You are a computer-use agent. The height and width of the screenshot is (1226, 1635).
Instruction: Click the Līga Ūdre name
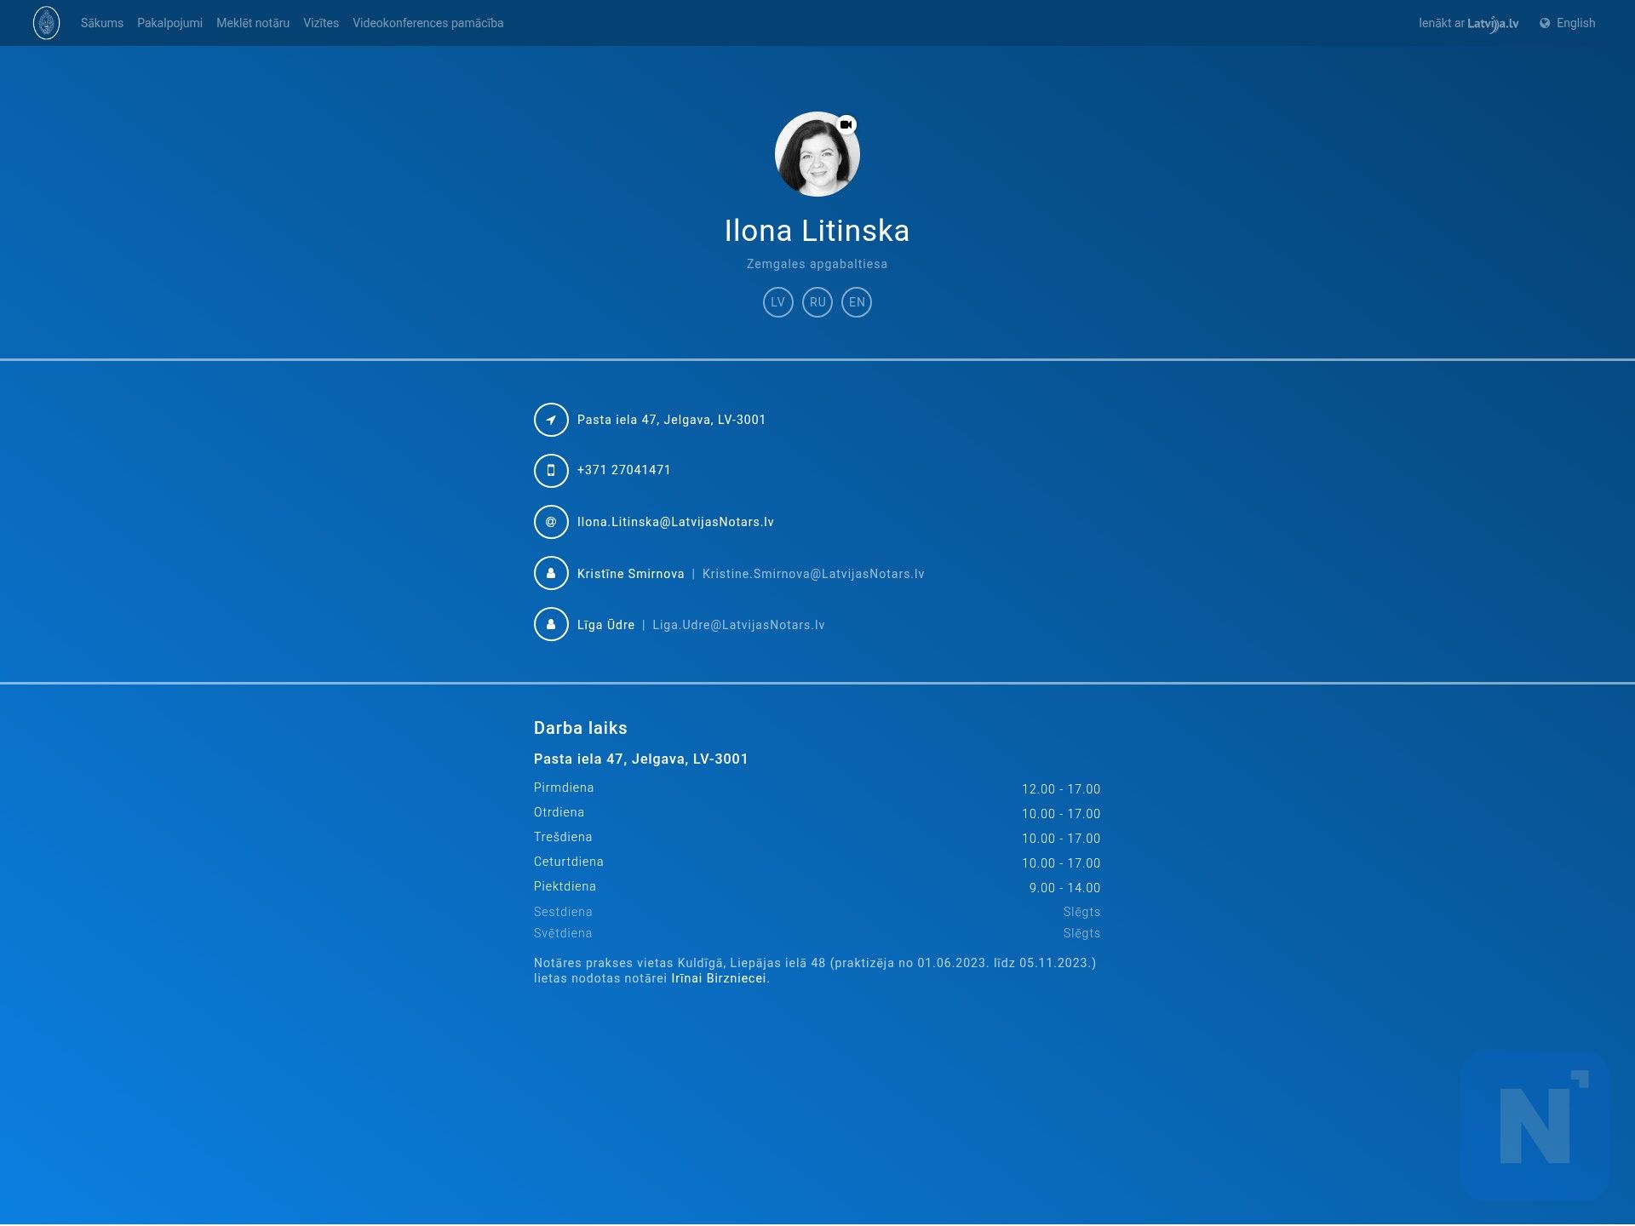point(605,625)
